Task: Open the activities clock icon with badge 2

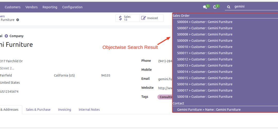Action: (x=216, y=7)
